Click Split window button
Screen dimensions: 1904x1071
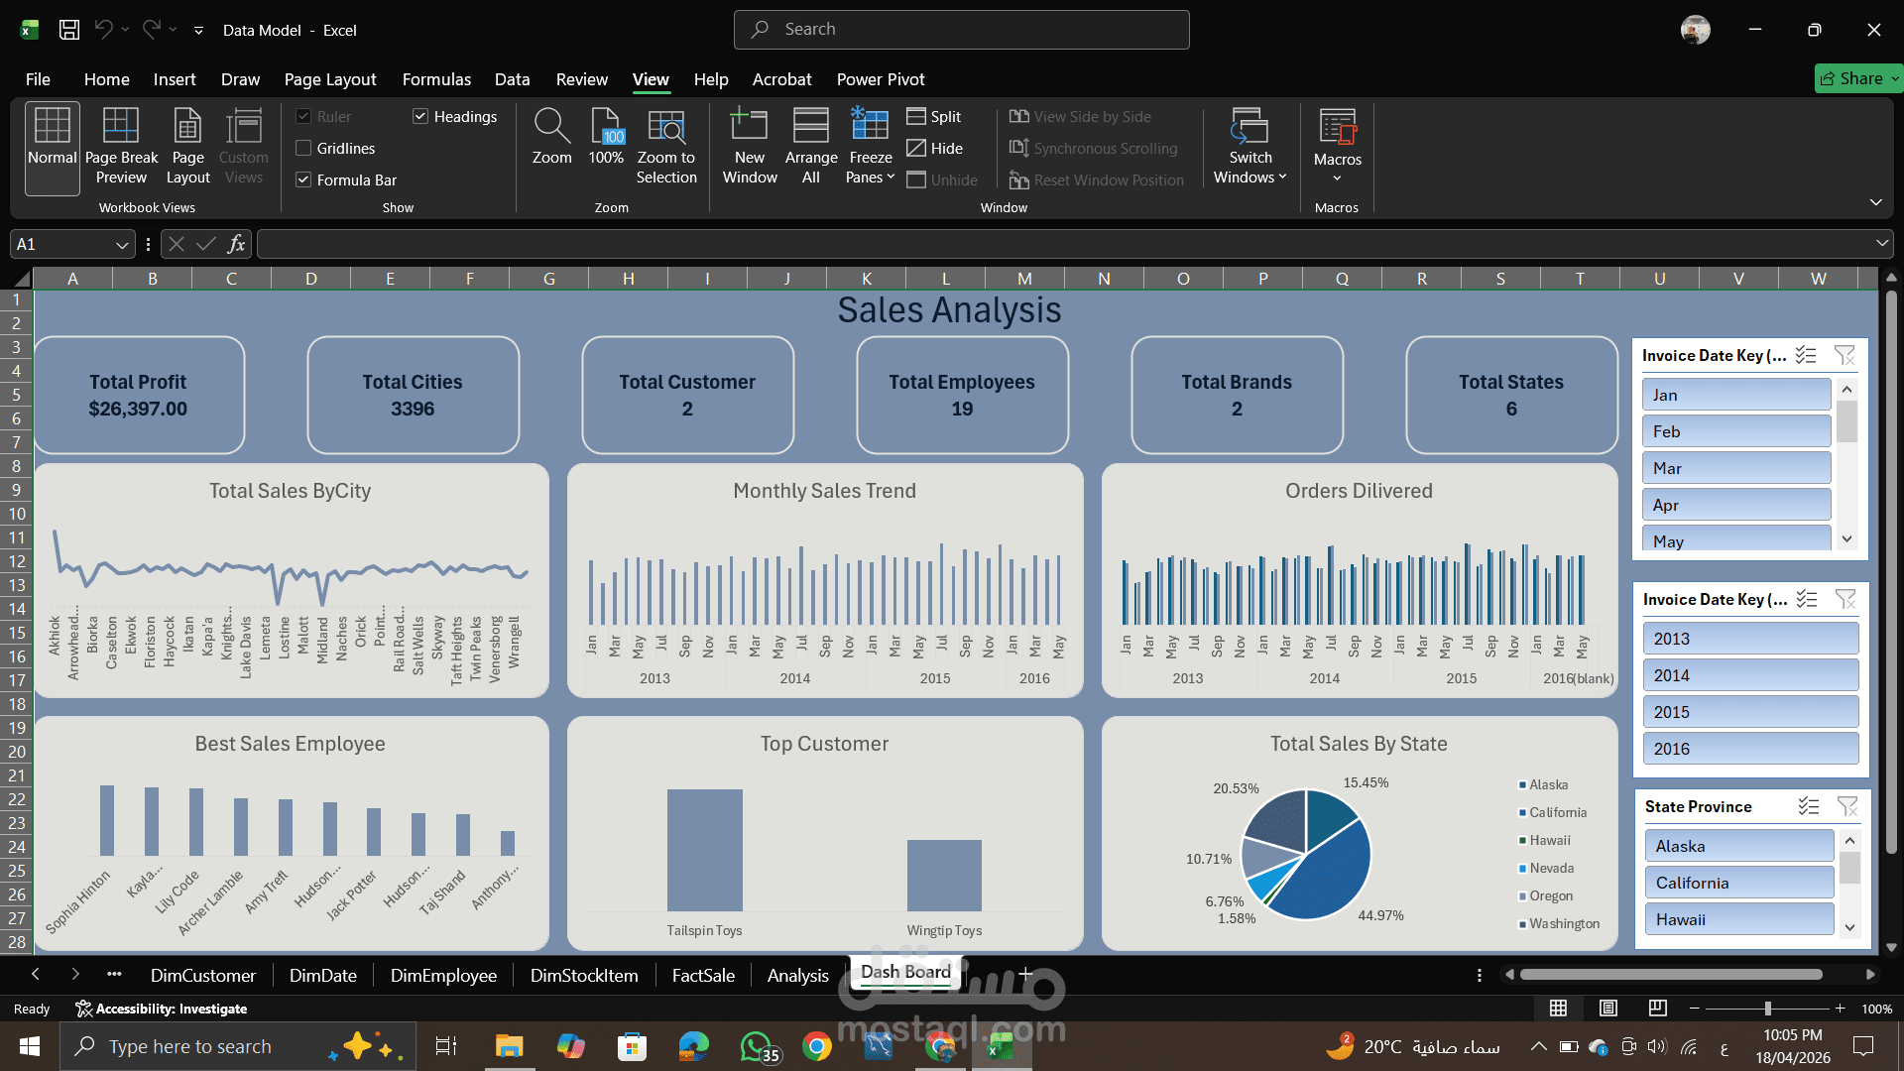point(934,117)
